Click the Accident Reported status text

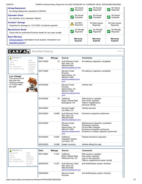pyautogui.click(x=79, y=24)
